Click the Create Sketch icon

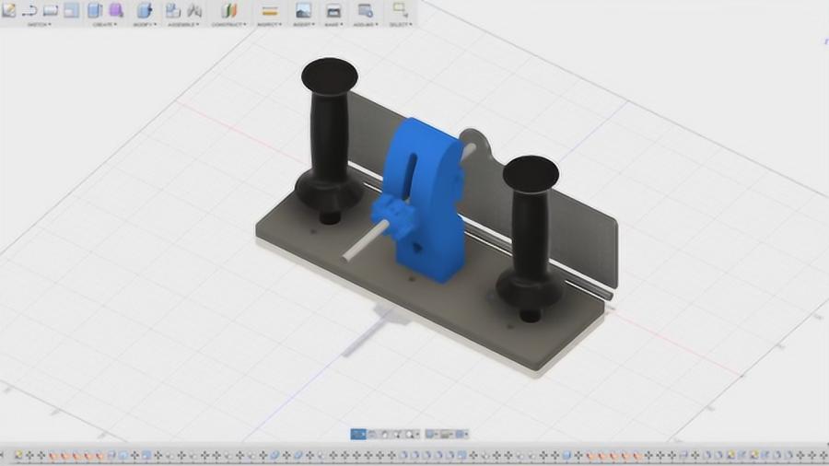point(9,10)
